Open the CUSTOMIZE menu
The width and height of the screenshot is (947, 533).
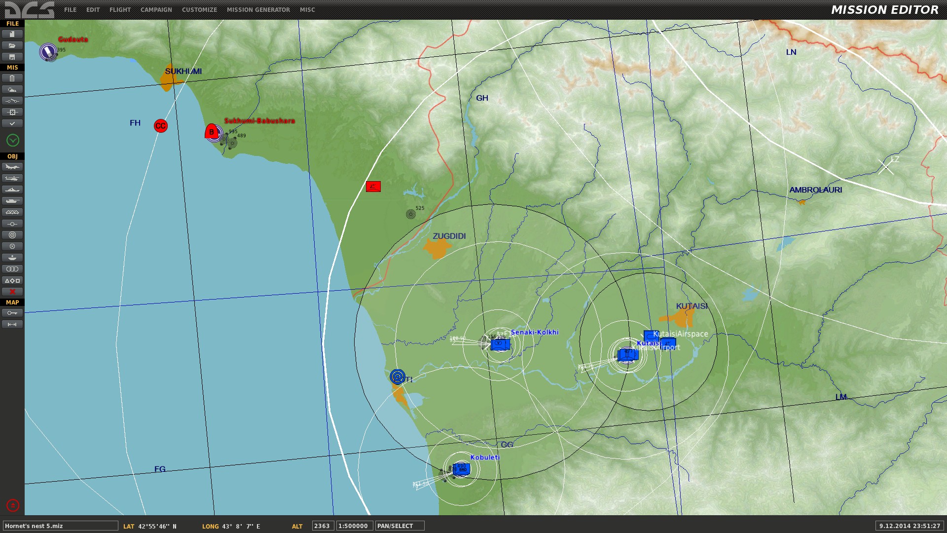coord(199,10)
